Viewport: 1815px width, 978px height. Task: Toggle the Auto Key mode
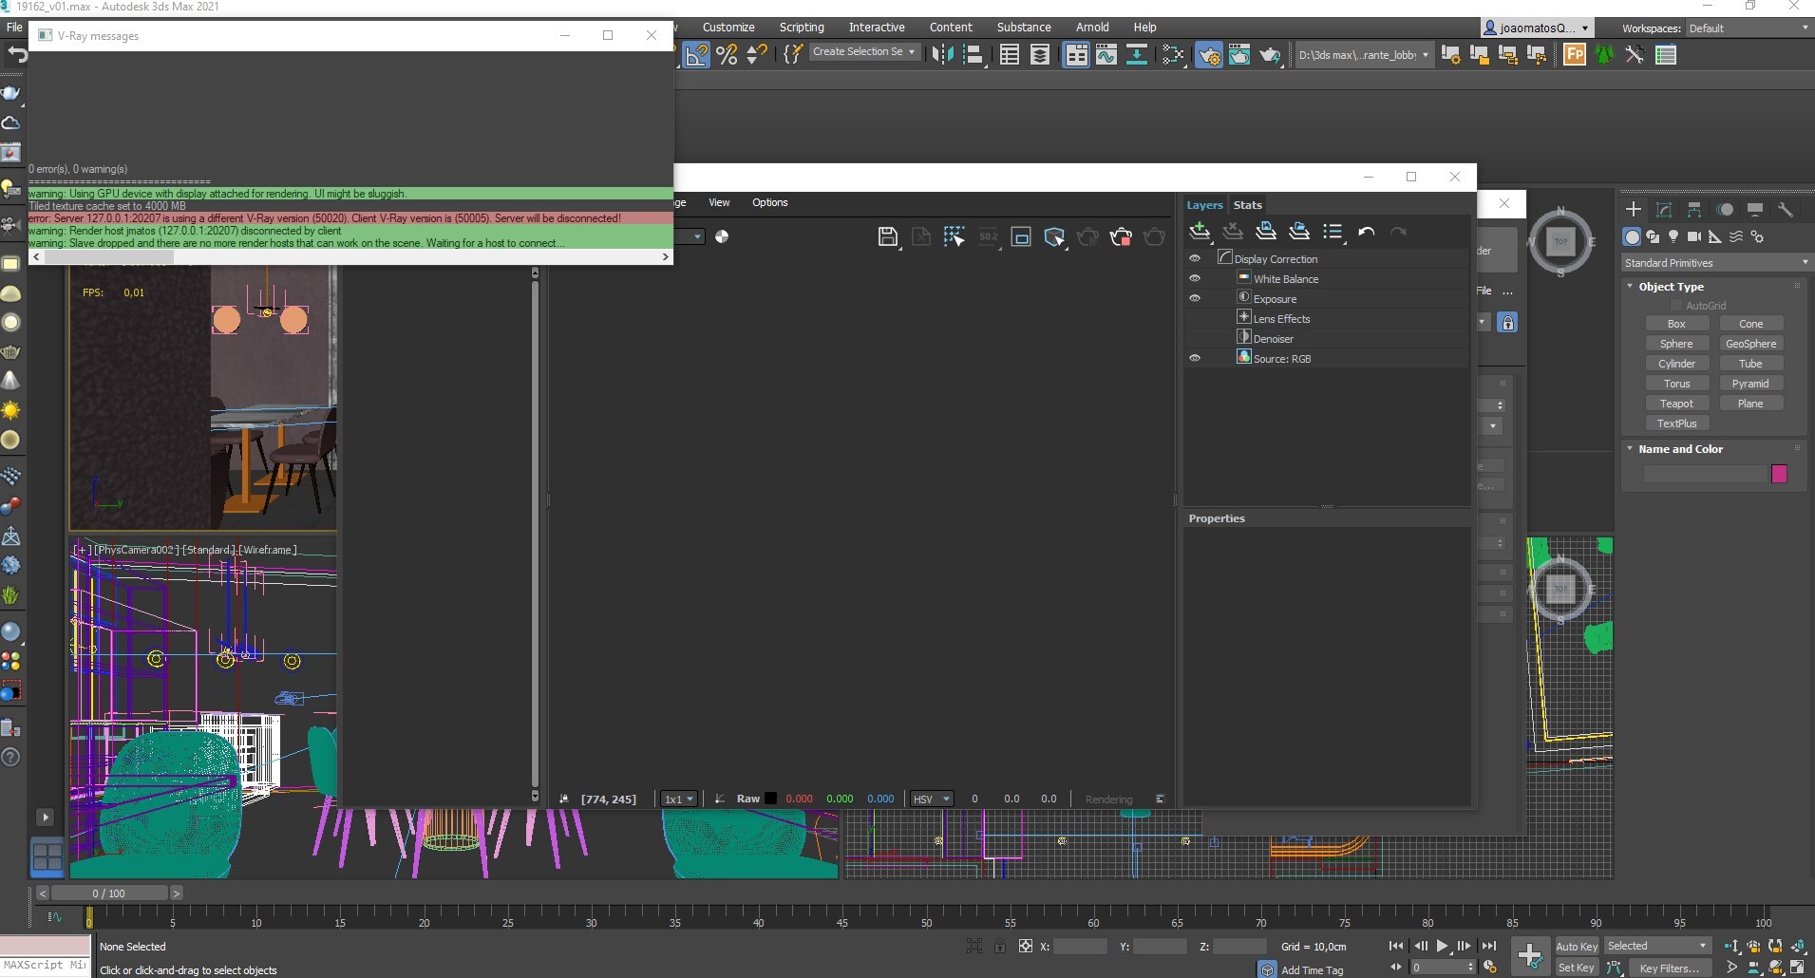click(1576, 947)
